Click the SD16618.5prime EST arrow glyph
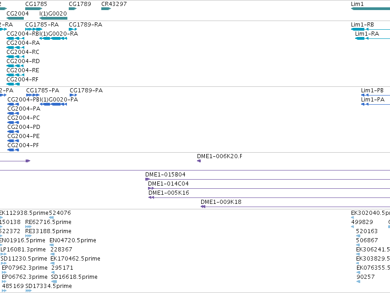The image size is (390, 293). pyautogui.click(x=54, y=282)
